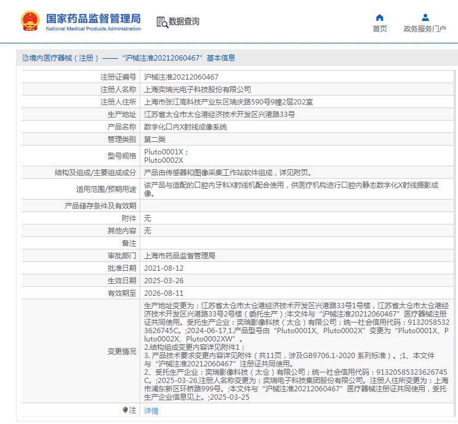Image resolution: width=458 pixels, height=424 pixels.
Task: Click registrant name 上海奕瑞光电子科技股份有限公司
Action: [x=197, y=90]
